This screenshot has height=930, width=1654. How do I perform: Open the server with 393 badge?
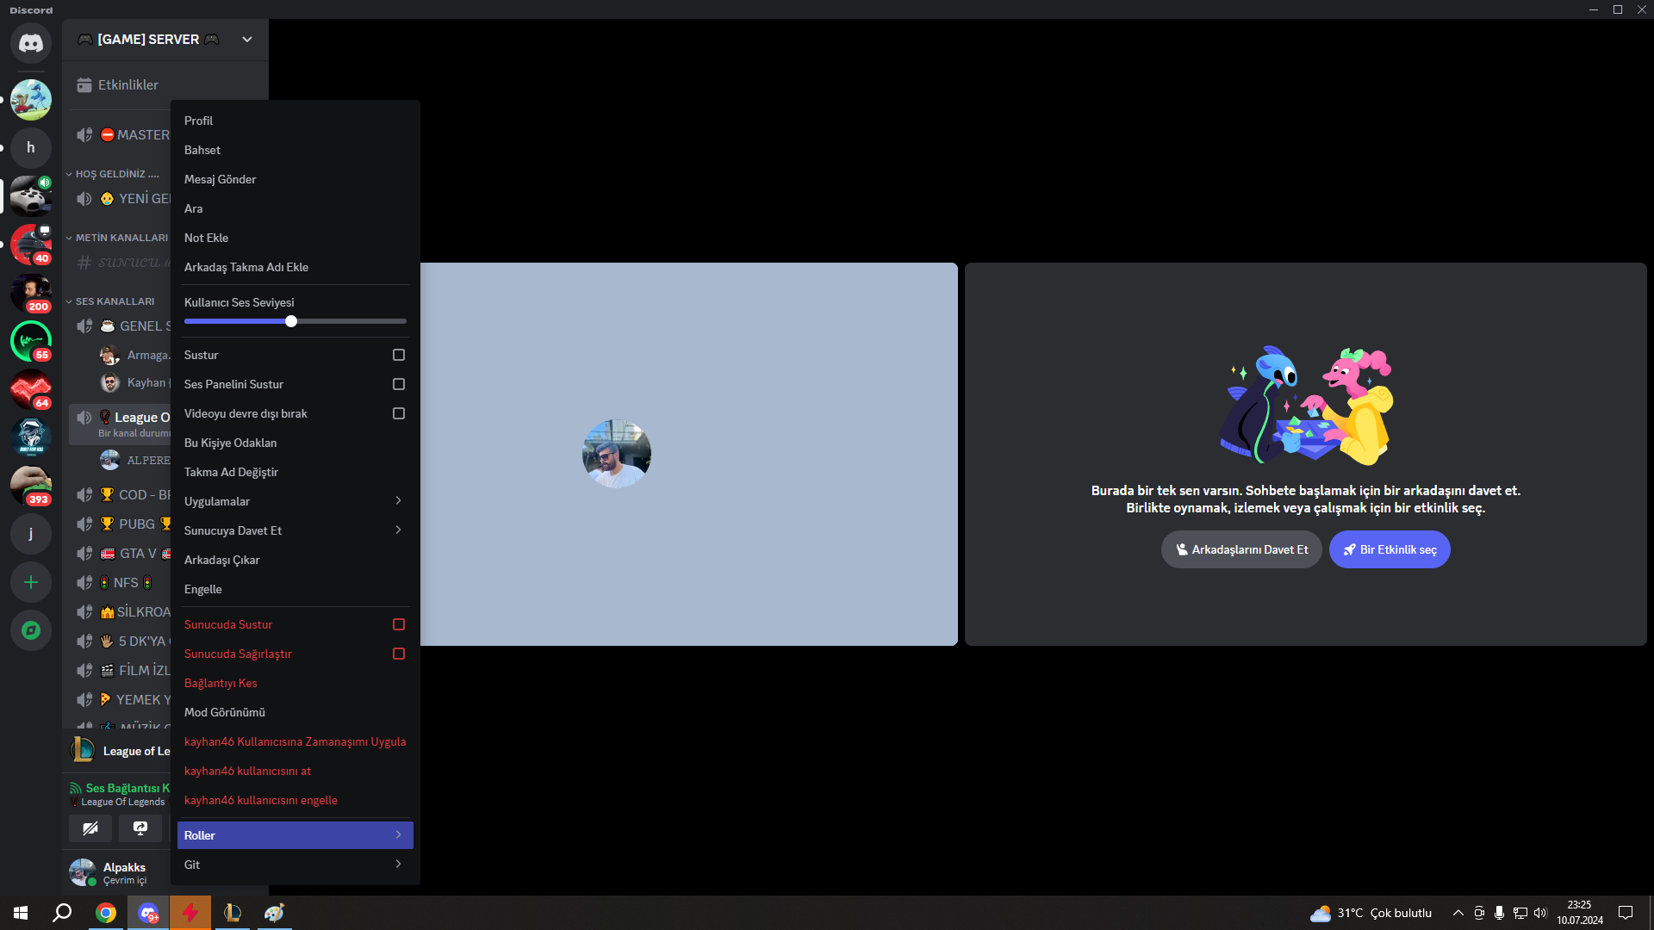coord(31,486)
